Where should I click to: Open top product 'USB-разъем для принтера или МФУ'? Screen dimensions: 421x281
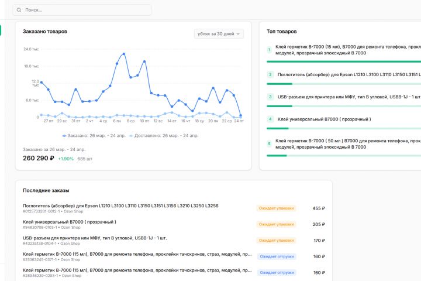pyautogui.click(x=349, y=97)
